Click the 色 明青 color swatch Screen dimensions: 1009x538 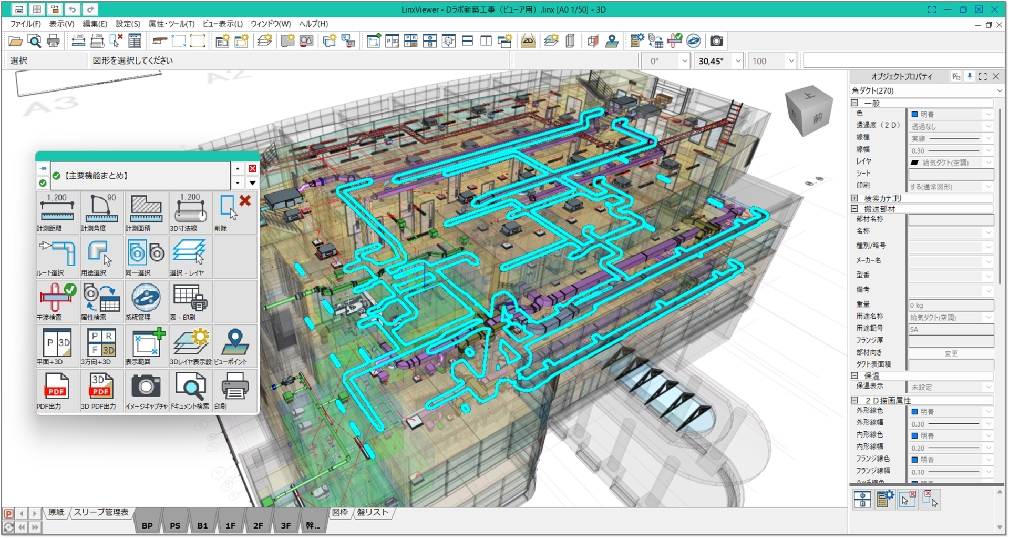coord(914,114)
